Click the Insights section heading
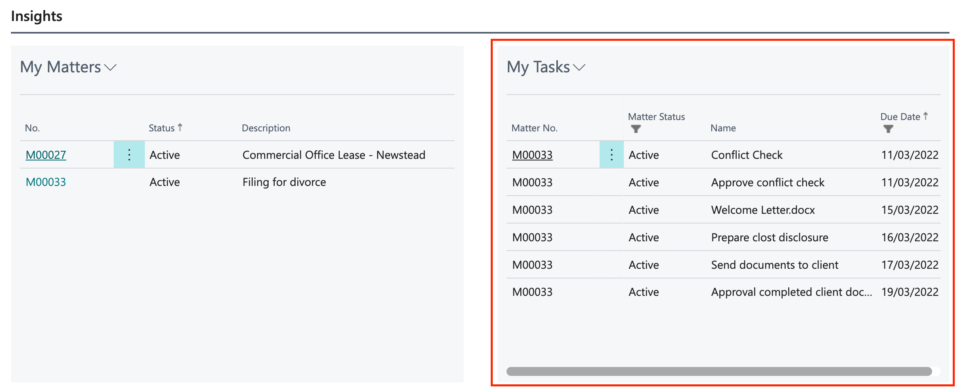The image size is (958, 388). (x=36, y=16)
